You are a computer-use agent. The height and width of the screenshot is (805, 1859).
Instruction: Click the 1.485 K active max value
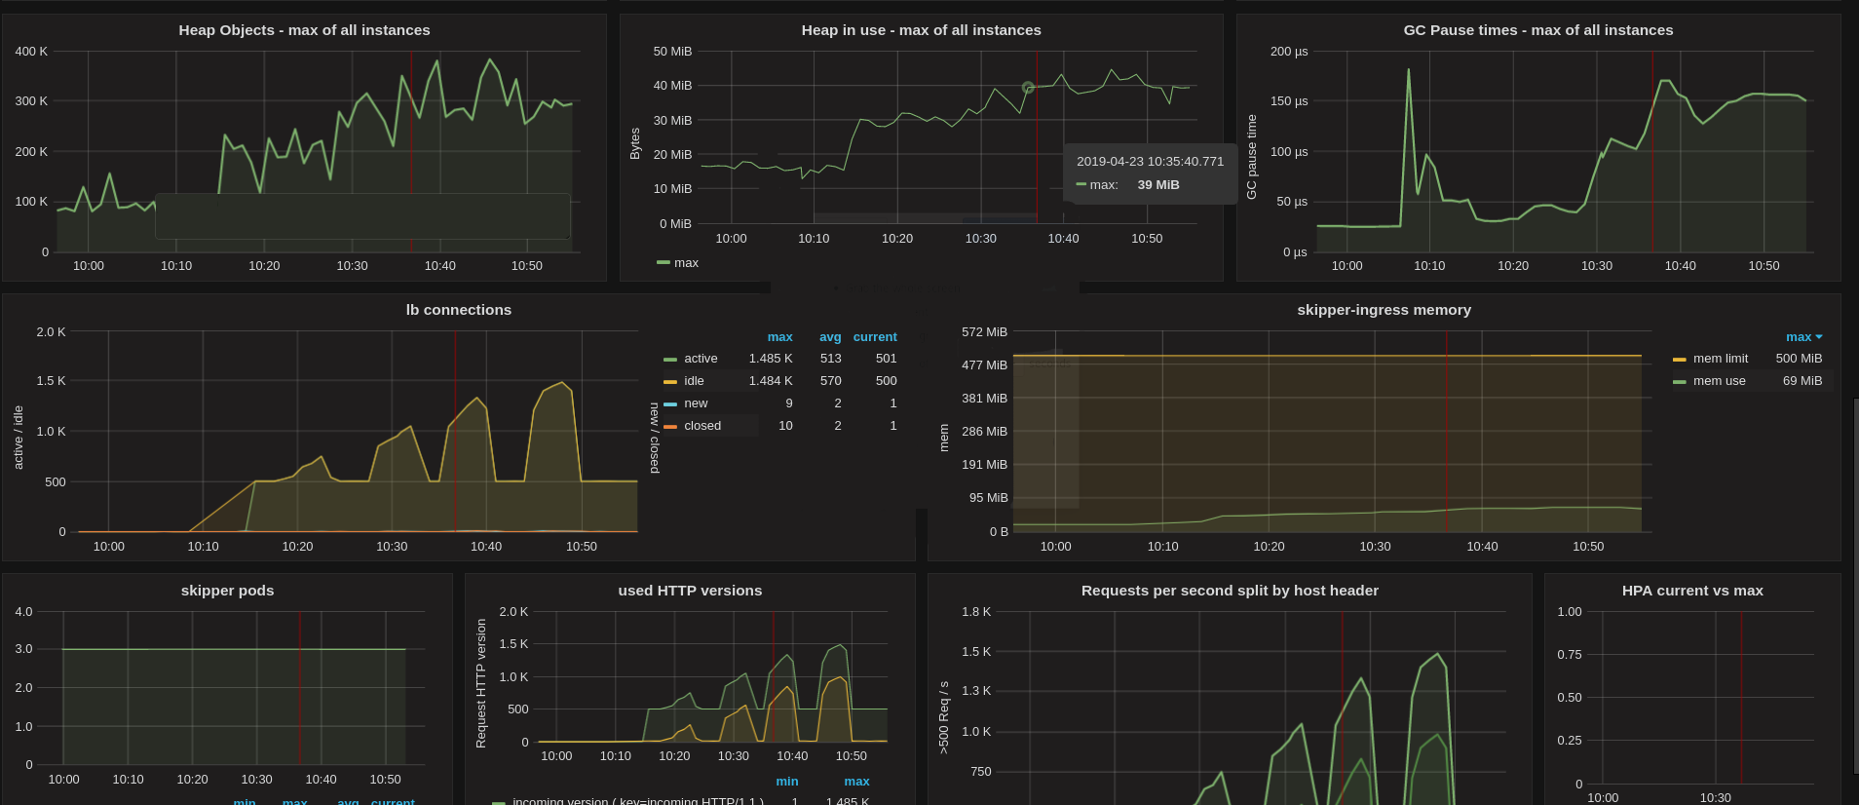[771, 359]
